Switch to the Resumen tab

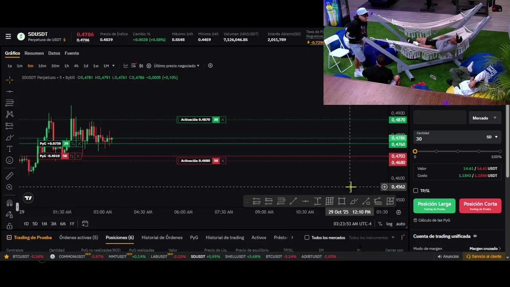[x=34, y=53]
